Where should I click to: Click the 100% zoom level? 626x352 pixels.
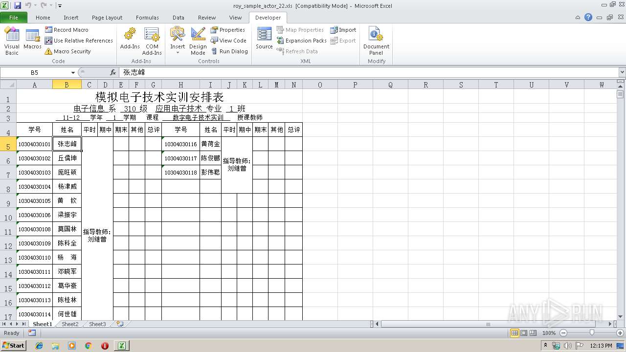(x=549, y=333)
